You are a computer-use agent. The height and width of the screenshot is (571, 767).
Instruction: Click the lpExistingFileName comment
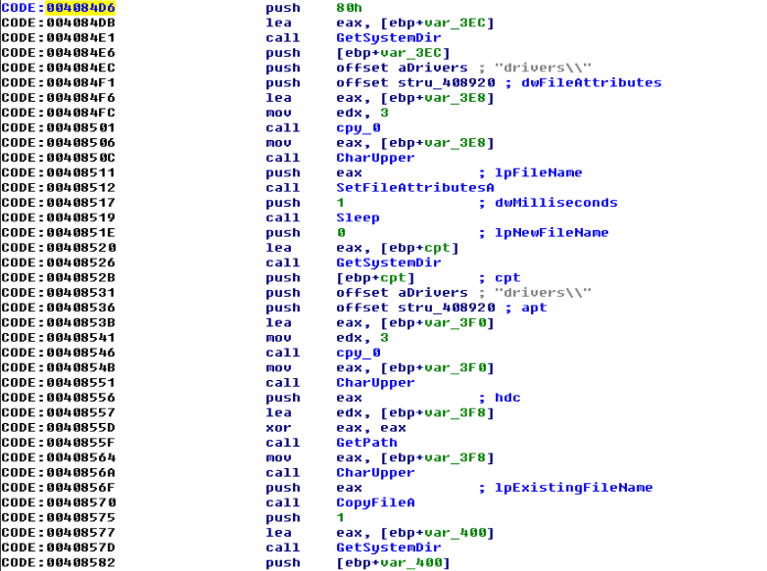tap(574, 488)
